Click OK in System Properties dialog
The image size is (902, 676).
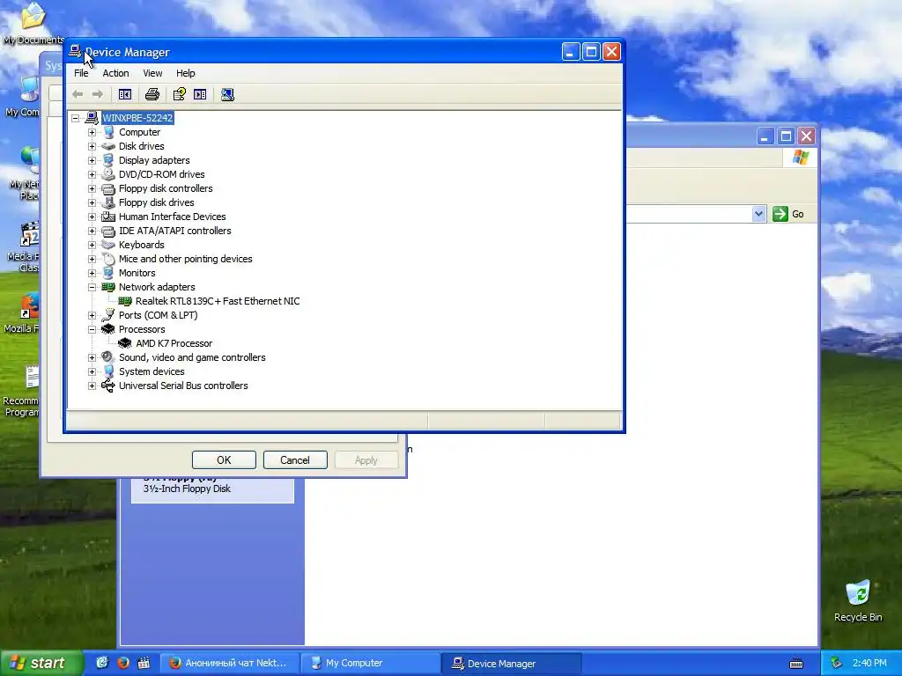224,459
